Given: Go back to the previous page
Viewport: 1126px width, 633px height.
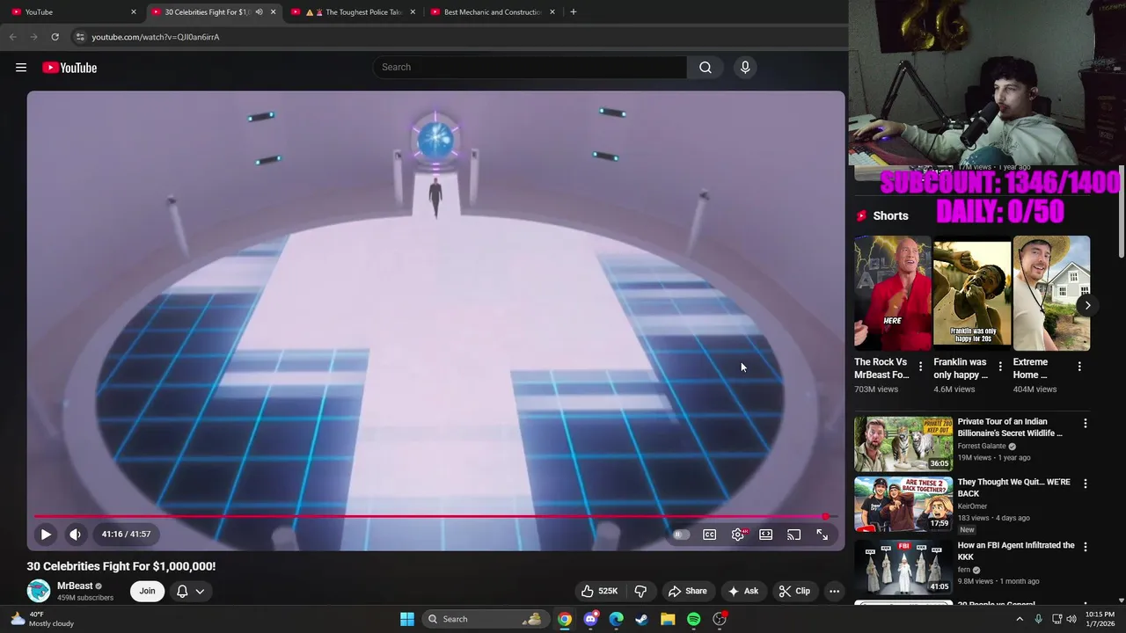Looking at the screenshot, I should tap(12, 37).
